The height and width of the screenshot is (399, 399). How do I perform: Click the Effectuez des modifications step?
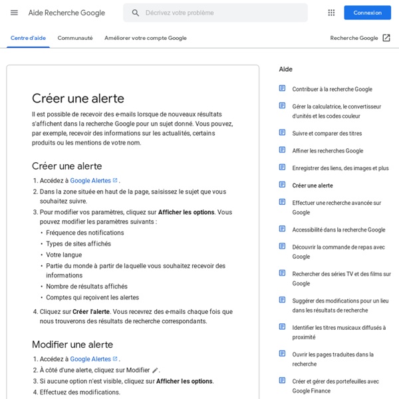(80, 392)
